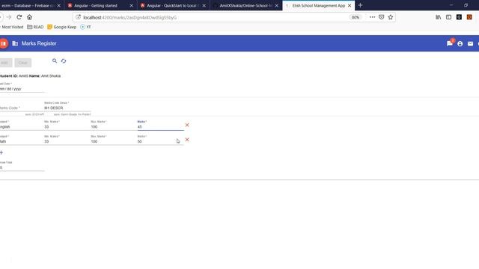Toggle the browser sidebar icon
The image size is (479, 269).
coord(448,17)
